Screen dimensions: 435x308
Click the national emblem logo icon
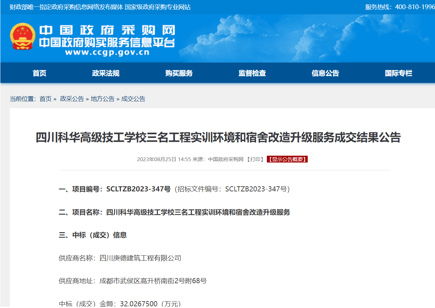click(22, 37)
